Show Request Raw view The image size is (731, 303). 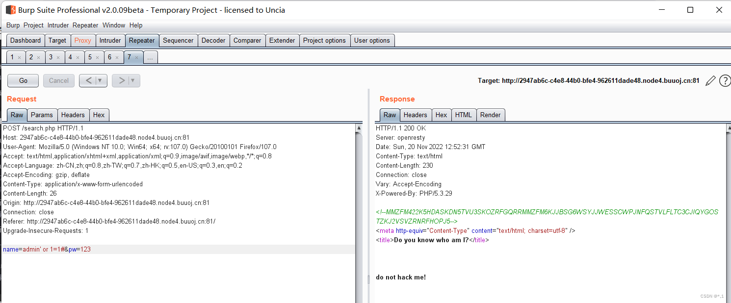click(x=17, y=115)
